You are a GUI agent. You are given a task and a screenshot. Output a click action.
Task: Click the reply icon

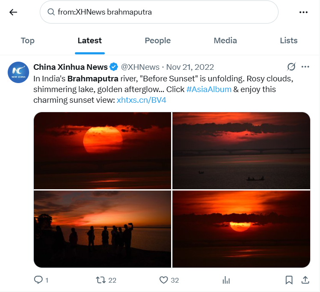pos(39,280)
